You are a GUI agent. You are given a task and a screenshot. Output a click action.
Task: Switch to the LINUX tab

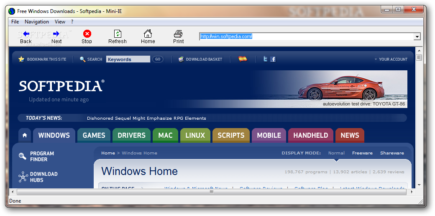pos(195,135)
